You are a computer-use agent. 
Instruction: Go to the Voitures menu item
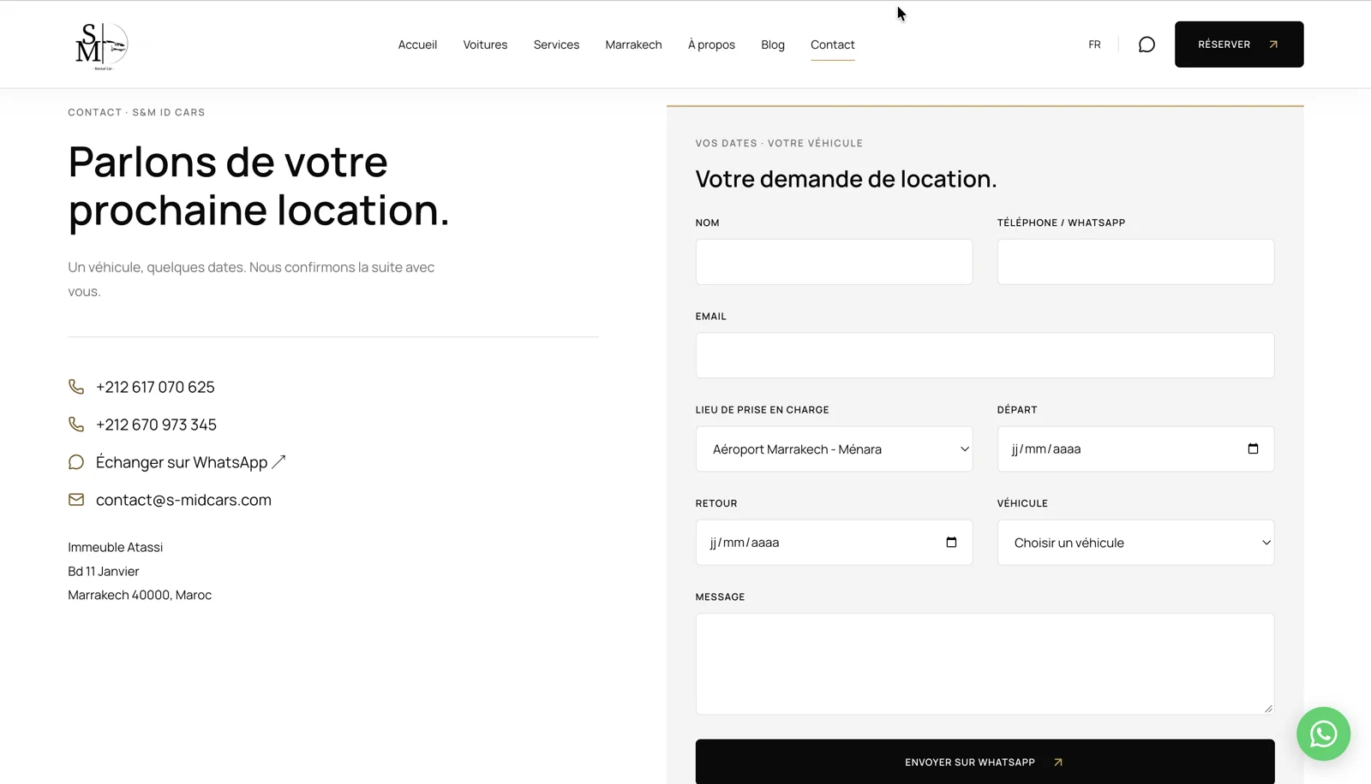485,45
